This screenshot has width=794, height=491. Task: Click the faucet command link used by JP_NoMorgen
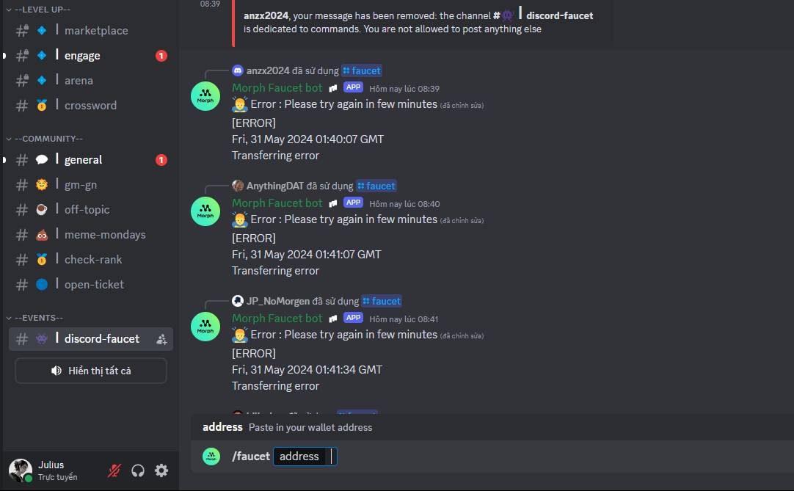coord(382,301)
